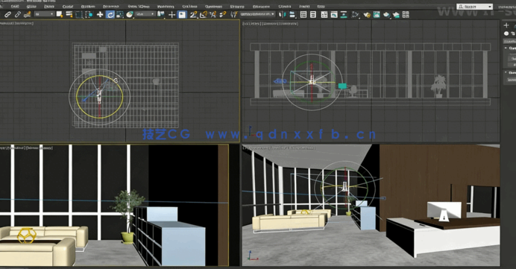Select the Geometry category sphere icon
This screenshot has height=269, width=516.
[506, 34]
